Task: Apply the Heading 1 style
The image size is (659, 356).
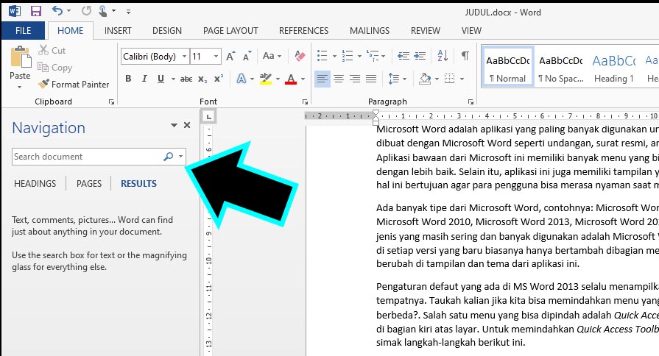Action: point(613,69)
